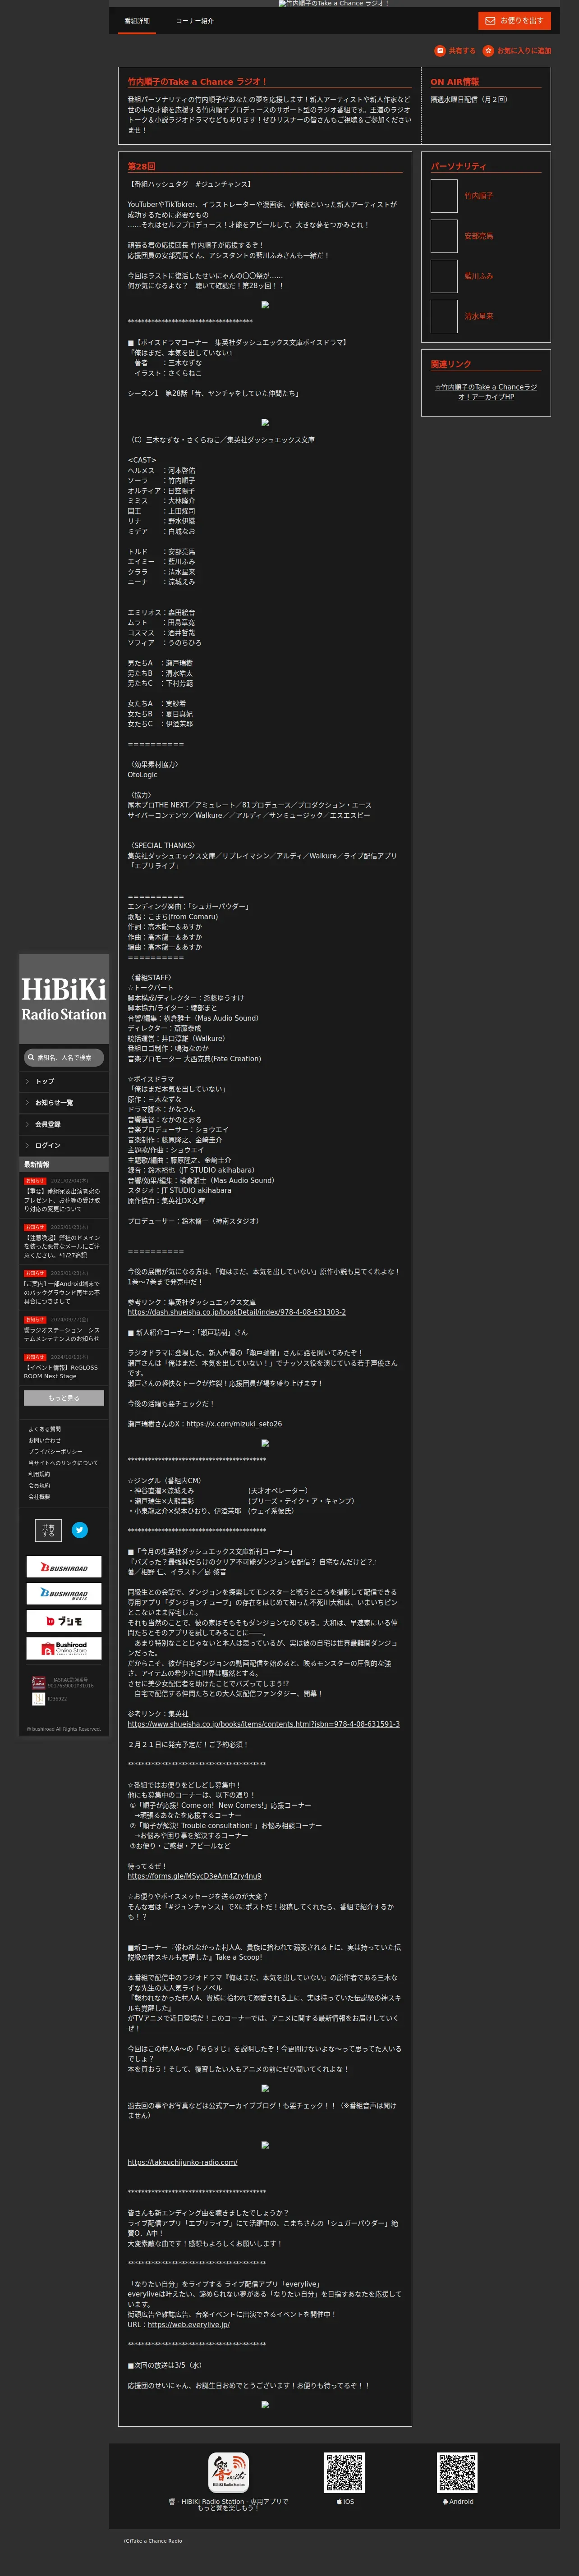Click the 竹内順子のTake a Chance ラジオ！ title

[x=197, y=82]
